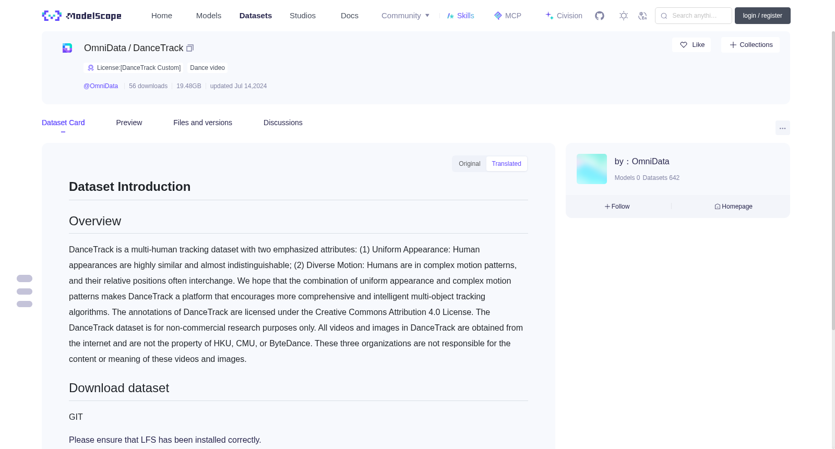The height and width of the screenshot is (449, 835).
Task: Click the search magnifier icon
Action: [x=664, y=16]
